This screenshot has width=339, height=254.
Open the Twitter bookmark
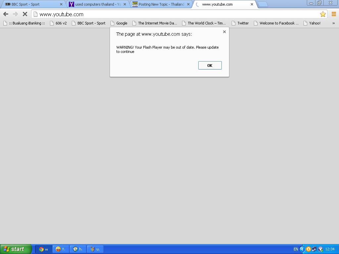coord(240,23)
